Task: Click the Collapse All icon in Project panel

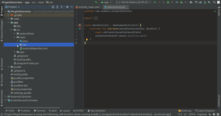Action: (x=62, y=7)
